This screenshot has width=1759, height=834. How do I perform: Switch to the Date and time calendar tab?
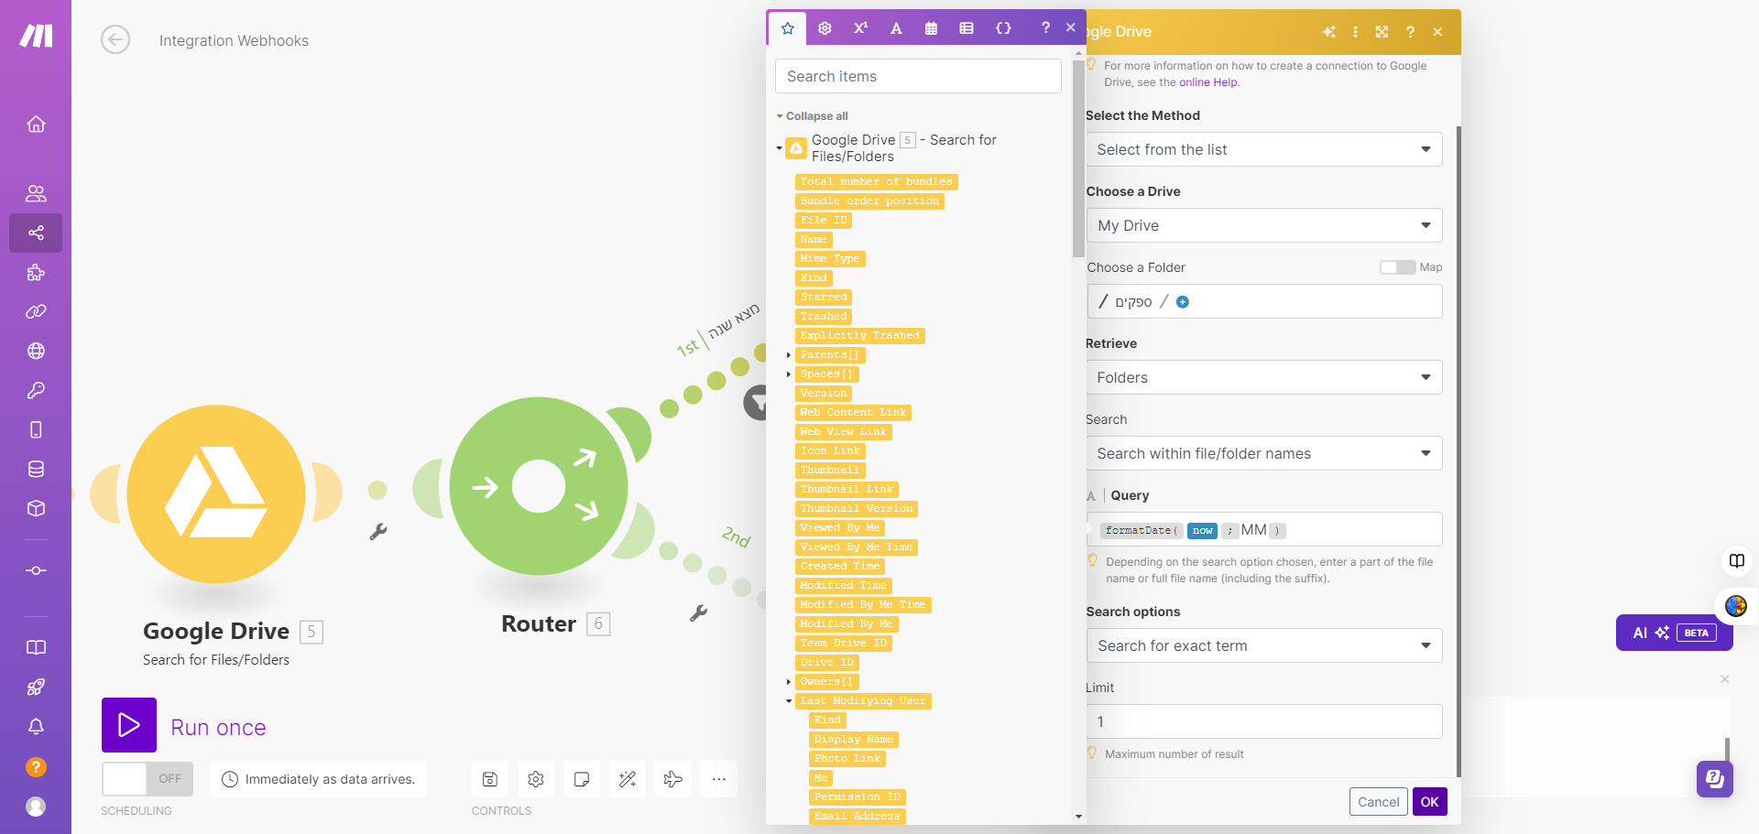pos(931,28)
